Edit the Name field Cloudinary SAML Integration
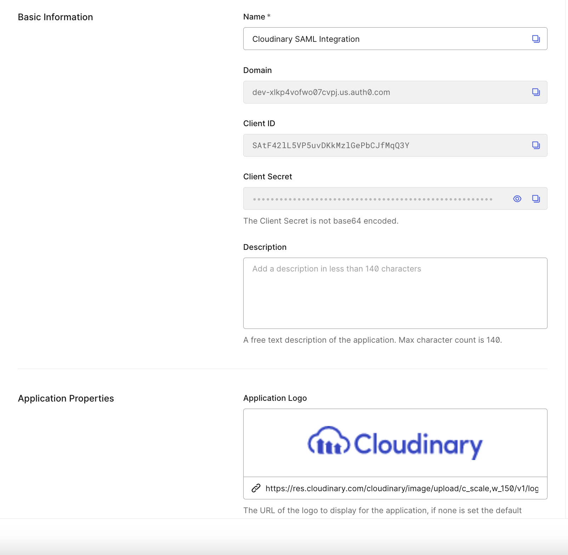Viewport: 568px width, 555px height. coord(395,39)
